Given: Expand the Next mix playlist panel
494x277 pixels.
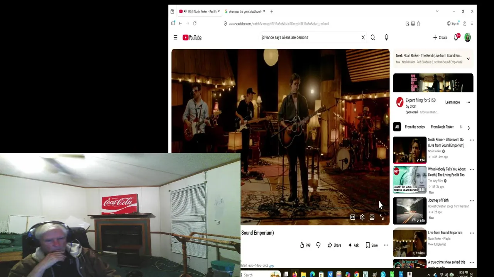Looking at the screenshot, I should [x=468, y=59].
